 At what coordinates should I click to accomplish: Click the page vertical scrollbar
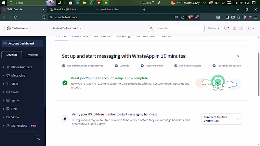point(258,74)
